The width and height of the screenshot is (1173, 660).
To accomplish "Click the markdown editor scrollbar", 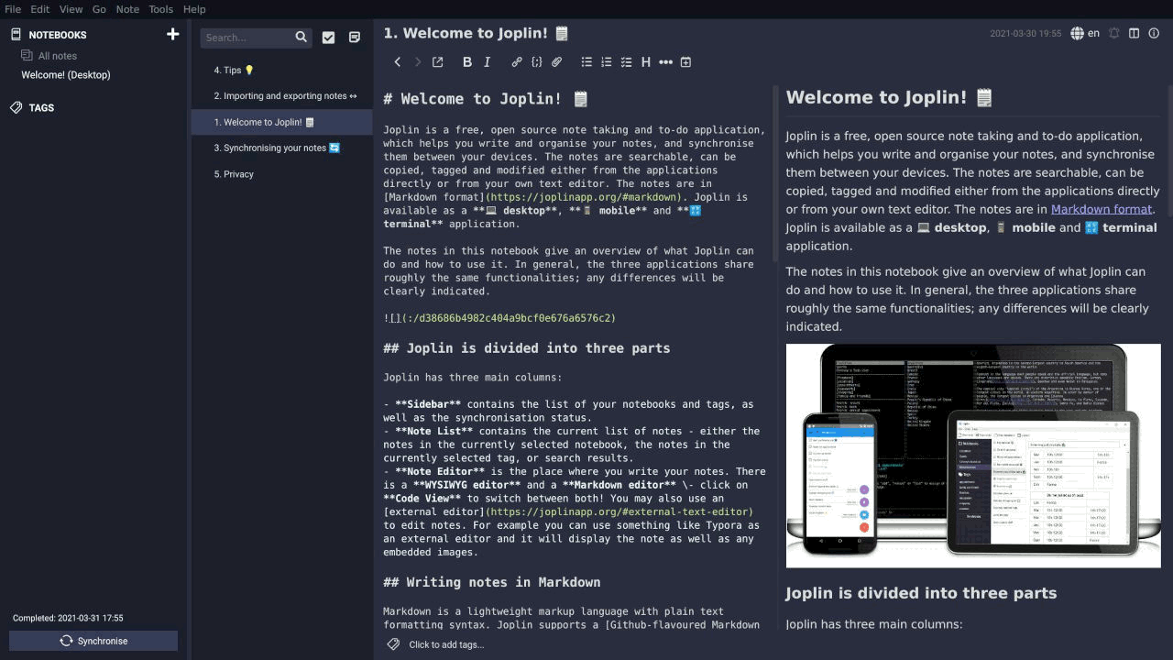I will 777,174.
